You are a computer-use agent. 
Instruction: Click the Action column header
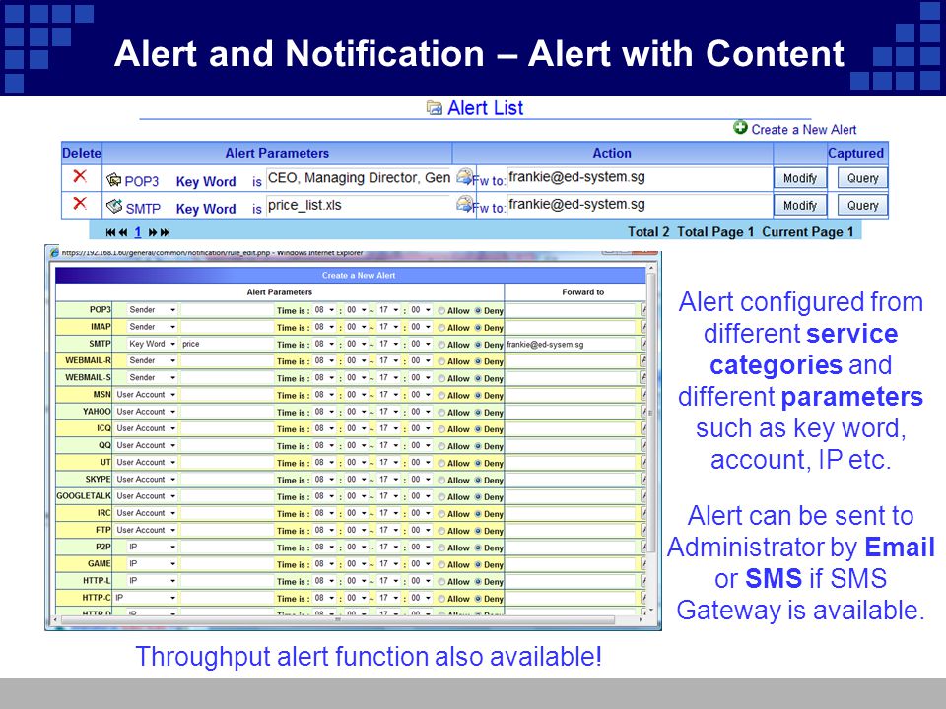[612, 154]
